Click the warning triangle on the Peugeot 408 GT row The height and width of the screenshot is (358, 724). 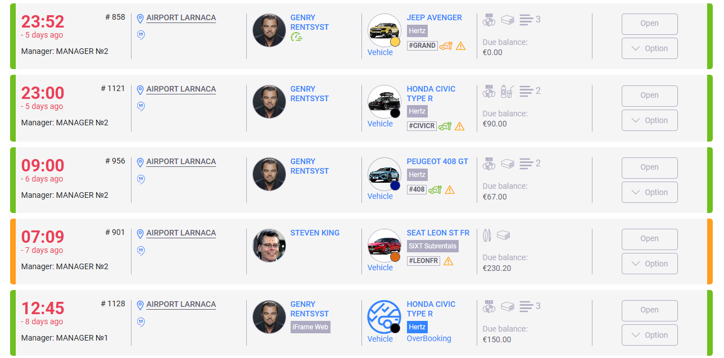[x=450, y=190]
